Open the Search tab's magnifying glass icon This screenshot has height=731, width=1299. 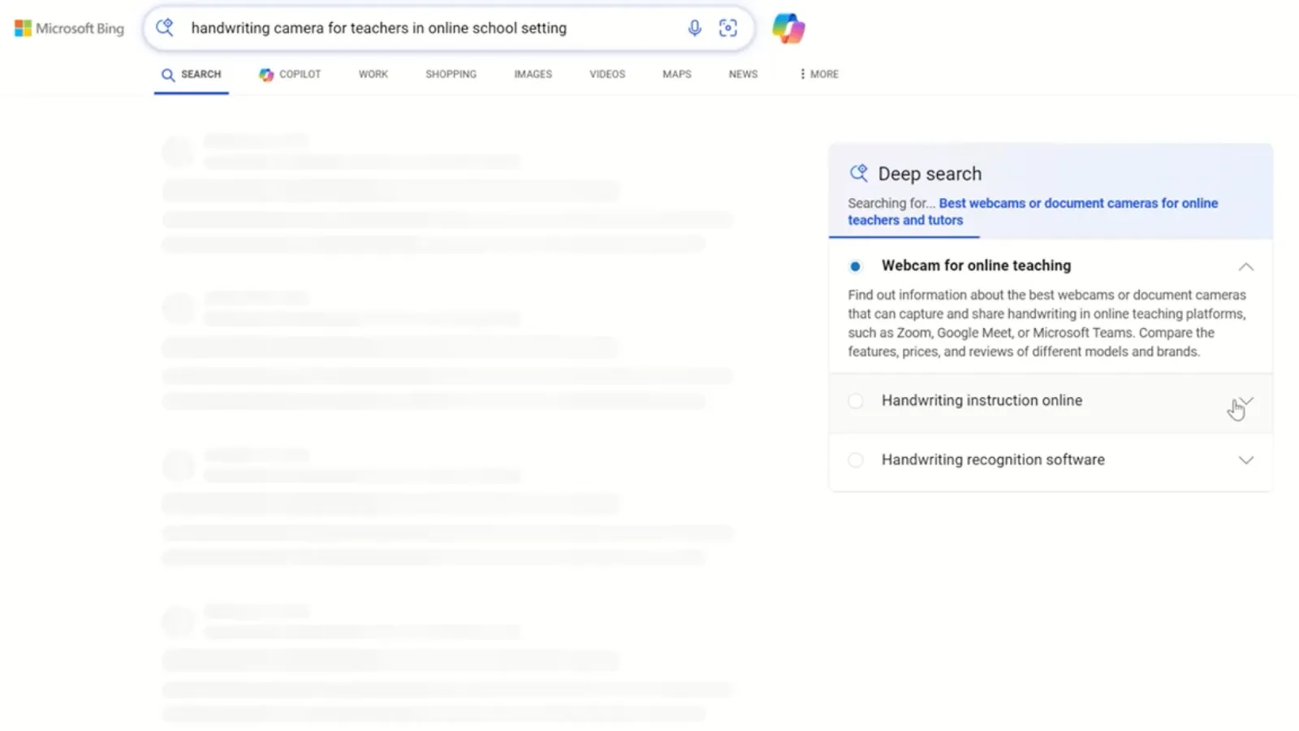tap(169, 74)
